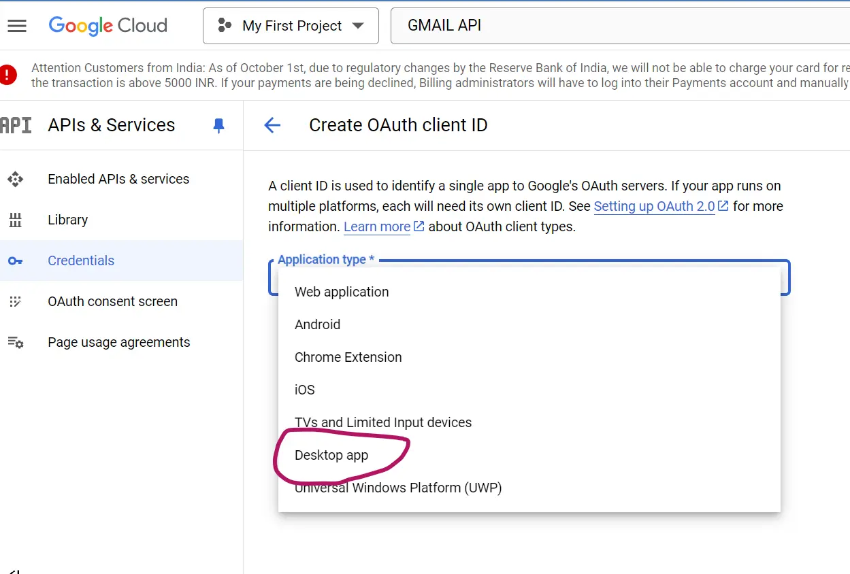Open Page usage agreements
The width and height of the screenshot is (850, 574).
point(121,342)
